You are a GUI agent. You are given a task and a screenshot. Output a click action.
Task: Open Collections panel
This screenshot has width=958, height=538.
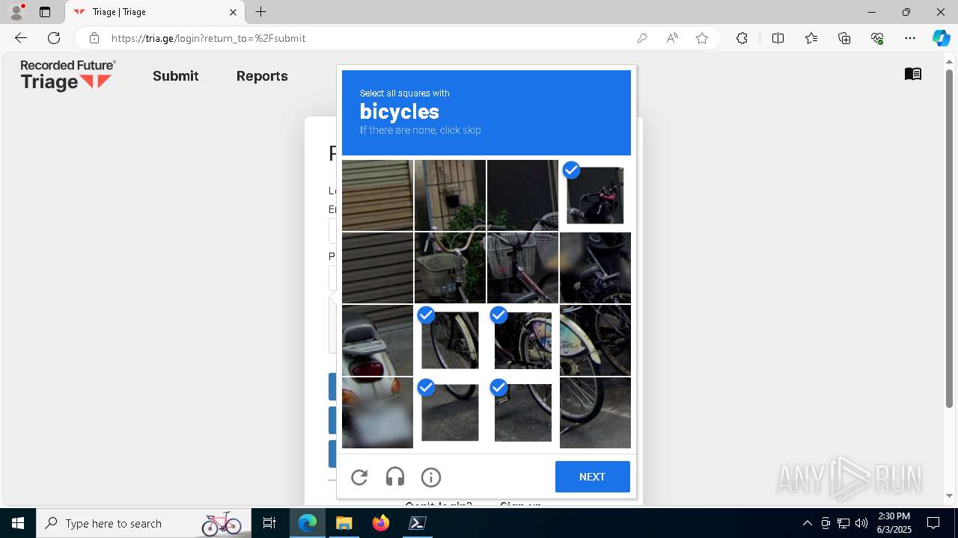click(x=844, y=38)
